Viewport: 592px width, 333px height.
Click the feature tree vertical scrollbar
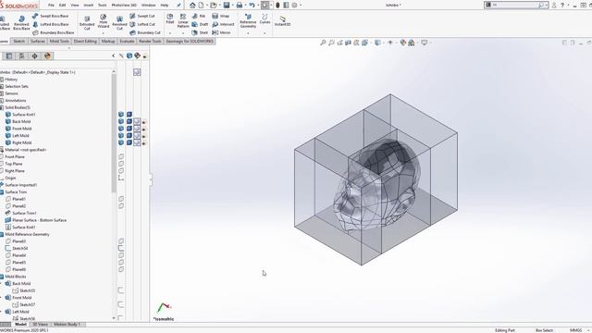click(x=114, y=132)
